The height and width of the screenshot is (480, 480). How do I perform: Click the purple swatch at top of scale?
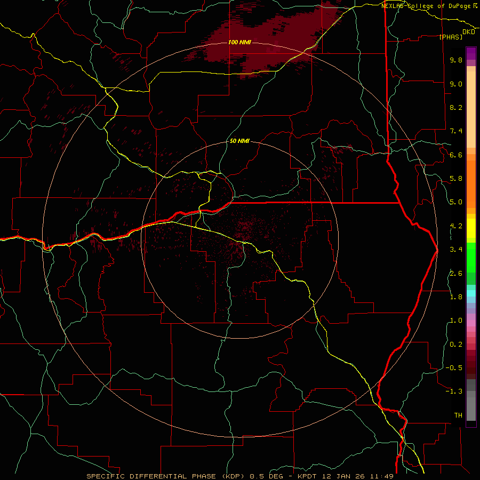[x=471, y=53]
